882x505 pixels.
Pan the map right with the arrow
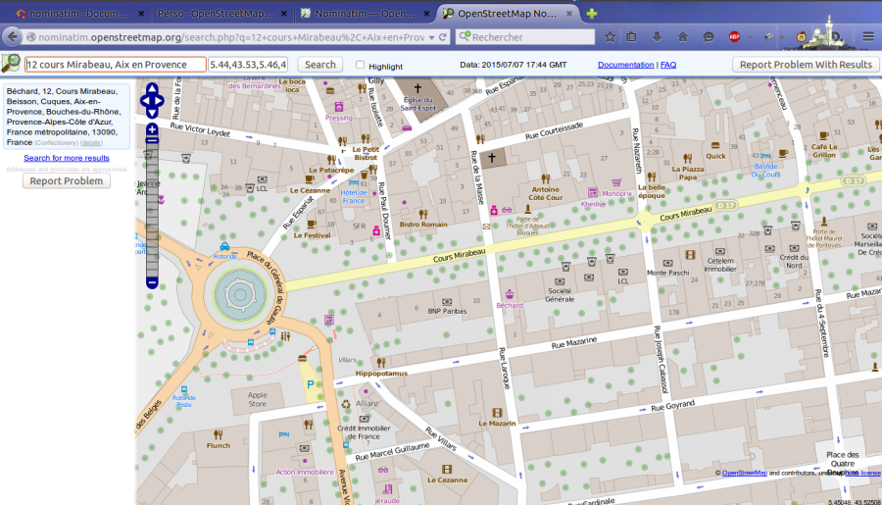point(159,101)
